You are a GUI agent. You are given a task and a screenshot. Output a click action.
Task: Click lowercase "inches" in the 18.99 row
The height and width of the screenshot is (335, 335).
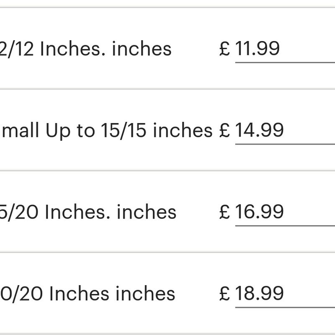[145, 294]
